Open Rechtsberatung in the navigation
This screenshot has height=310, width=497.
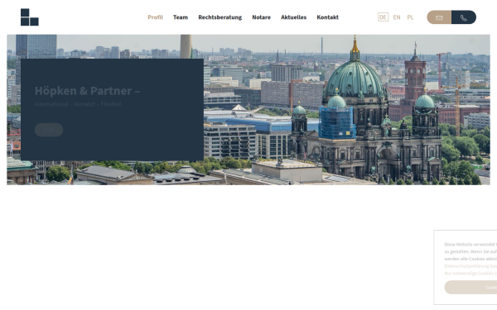(x=220, y=17)
